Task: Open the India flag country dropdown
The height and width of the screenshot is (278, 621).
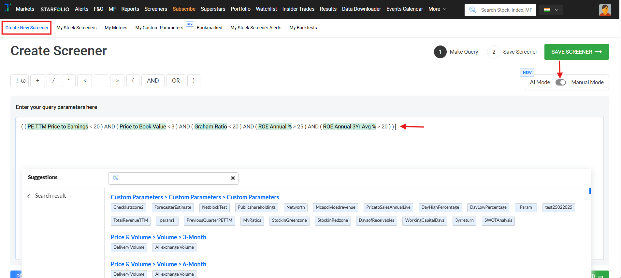Action: pos(551,10)
